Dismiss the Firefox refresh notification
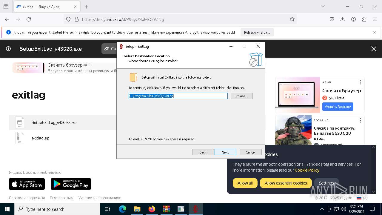This screenshot has width=382, height=215. tap(375, 32)
